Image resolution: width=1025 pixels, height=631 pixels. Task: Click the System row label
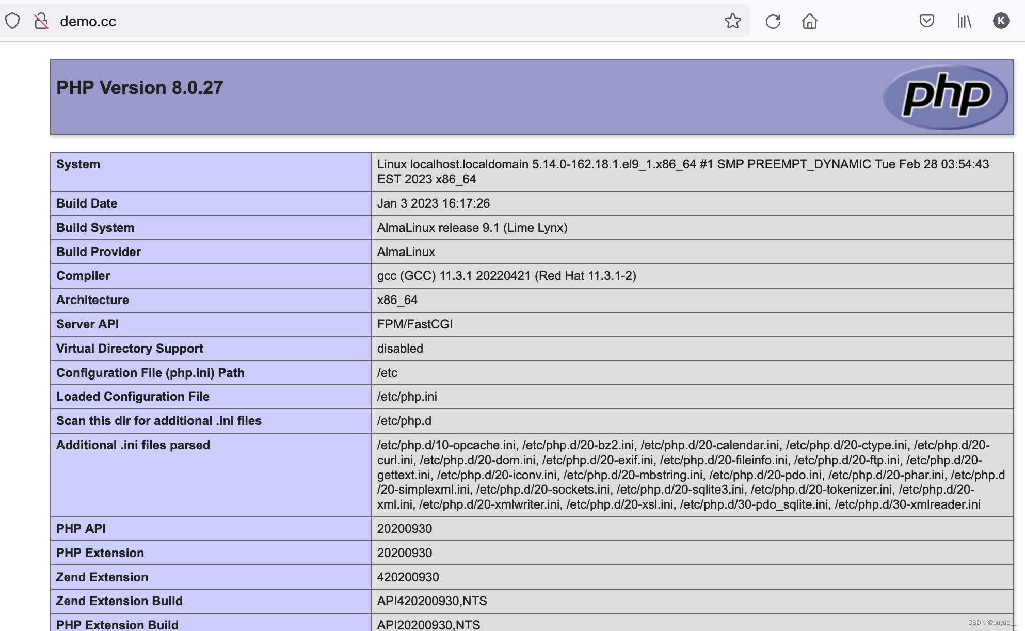78,164
